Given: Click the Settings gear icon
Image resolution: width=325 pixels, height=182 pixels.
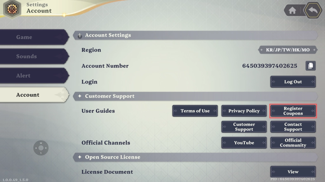Looking at the screenshot, I should (12, 9).
